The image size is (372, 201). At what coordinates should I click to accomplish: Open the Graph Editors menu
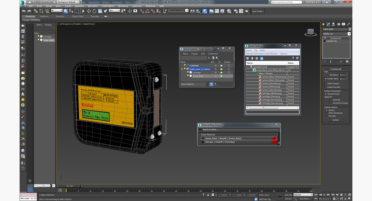pyautogui.click(x=108, y=6)
